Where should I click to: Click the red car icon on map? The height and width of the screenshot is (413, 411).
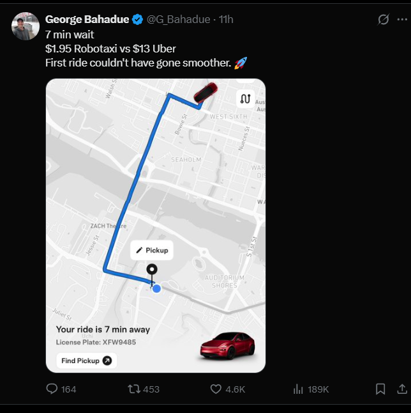point(205,93)
